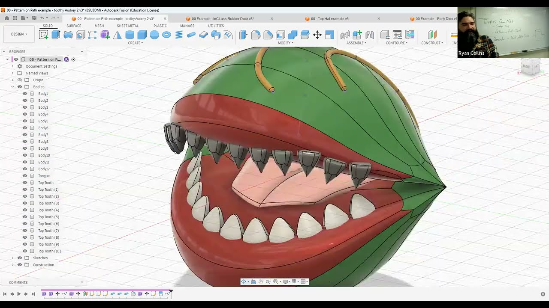The height and width of the screenshot is (308, 549).
Task: Select the Move/Copy tool in Modify
Action: 317,35
